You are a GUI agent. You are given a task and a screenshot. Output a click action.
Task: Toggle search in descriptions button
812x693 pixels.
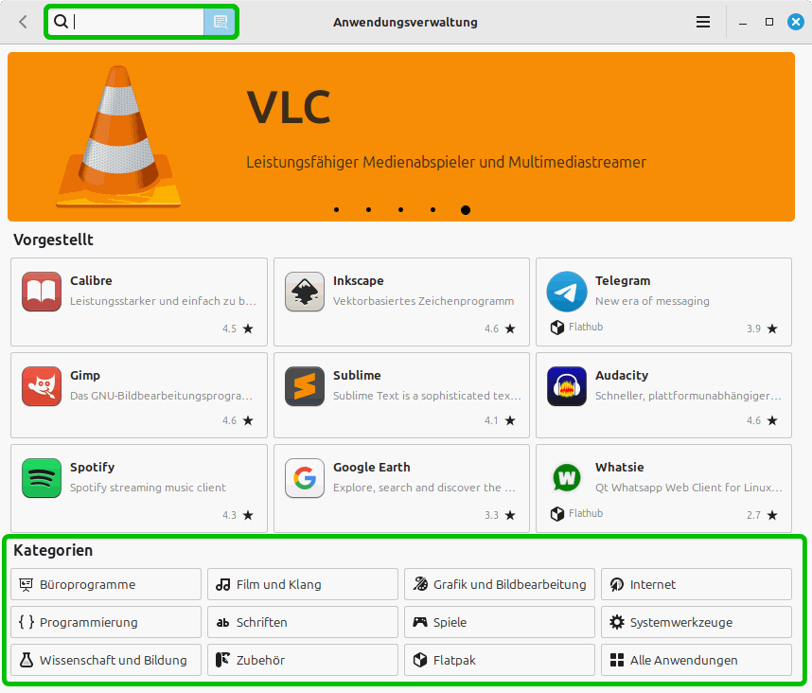[x=220, y=22]
